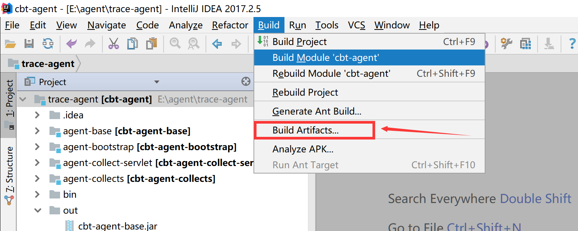The width and height of the screenshot is (578, 231).
Task: Toggle the 7: Structure side tool tab
Action: coord(9,176)
